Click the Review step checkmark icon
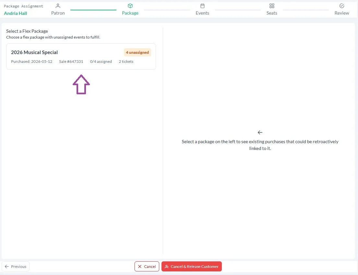 pyautogui.click(x=341, y=6)
